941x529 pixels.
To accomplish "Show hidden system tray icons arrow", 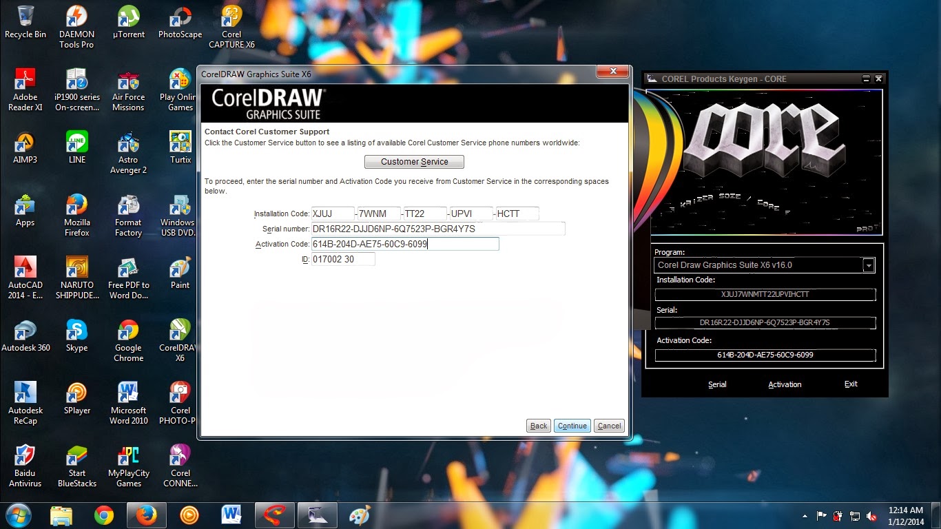I will click(x=805, y=516).
